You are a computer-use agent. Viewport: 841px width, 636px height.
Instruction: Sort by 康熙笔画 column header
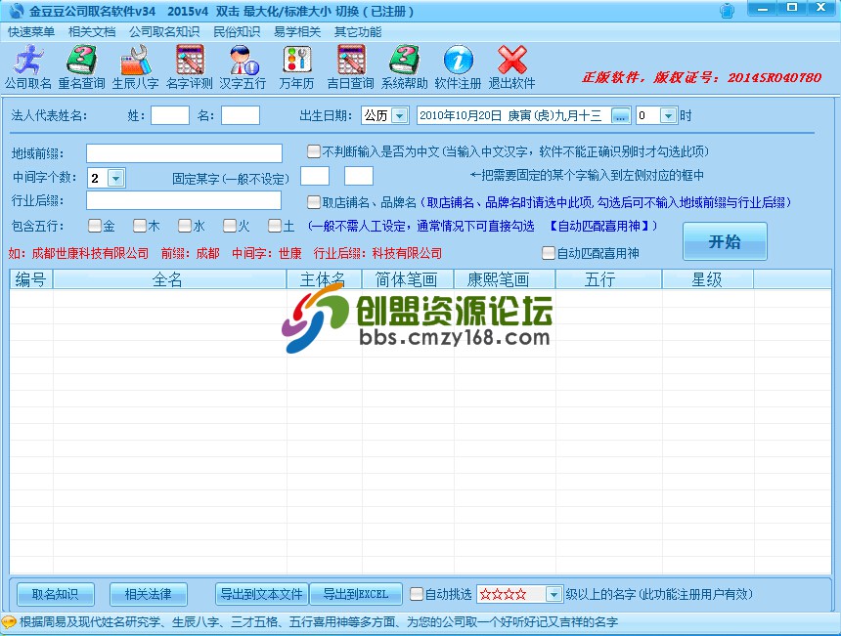coord(505,279)
